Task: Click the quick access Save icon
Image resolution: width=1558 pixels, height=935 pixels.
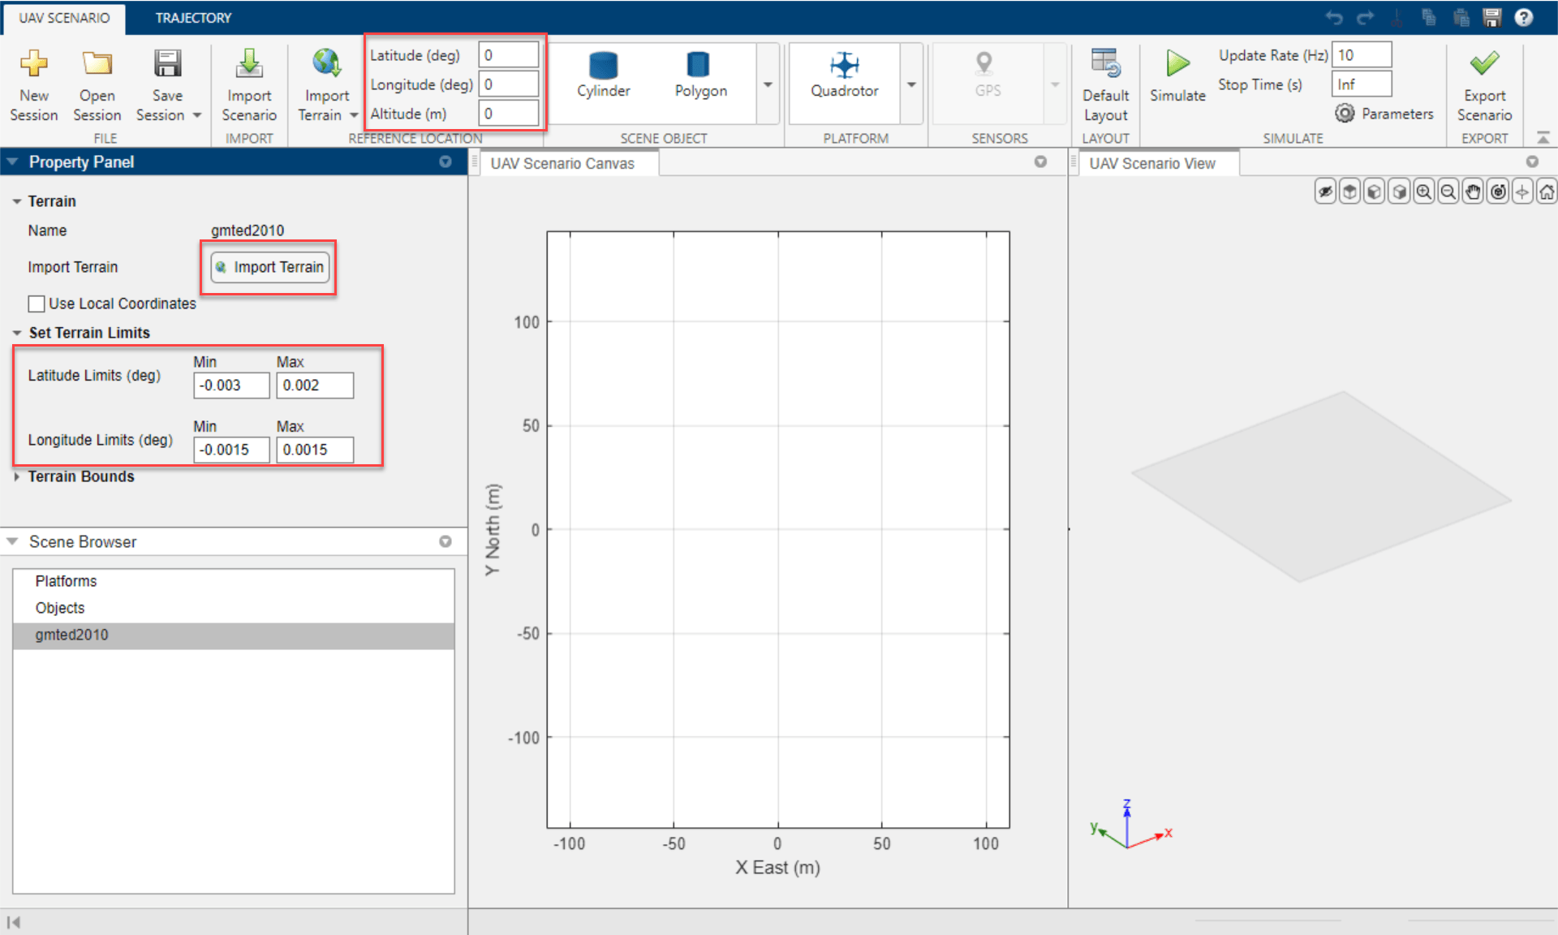Action: point(1492,17)
